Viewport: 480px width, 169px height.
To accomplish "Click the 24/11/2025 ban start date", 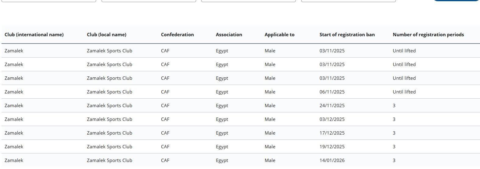I will (x=332, y=106).
